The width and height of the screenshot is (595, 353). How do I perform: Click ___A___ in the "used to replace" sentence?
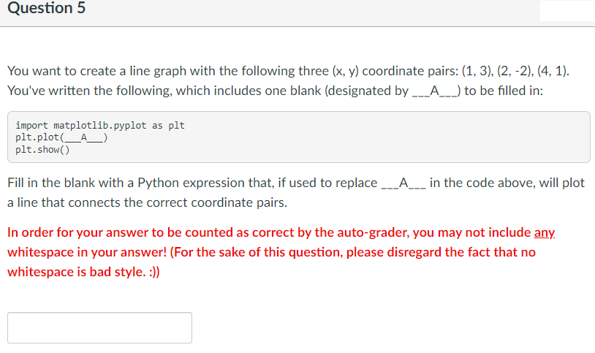point(403,183)
